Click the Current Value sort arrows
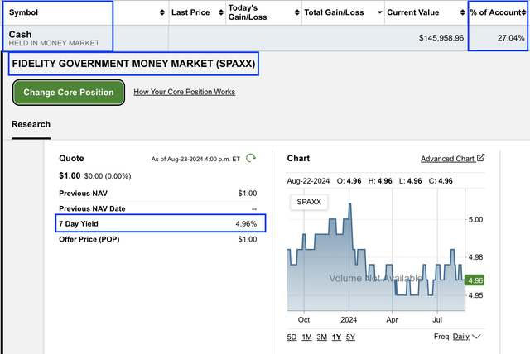Screen dimensions: 530x354 point(461,13)
